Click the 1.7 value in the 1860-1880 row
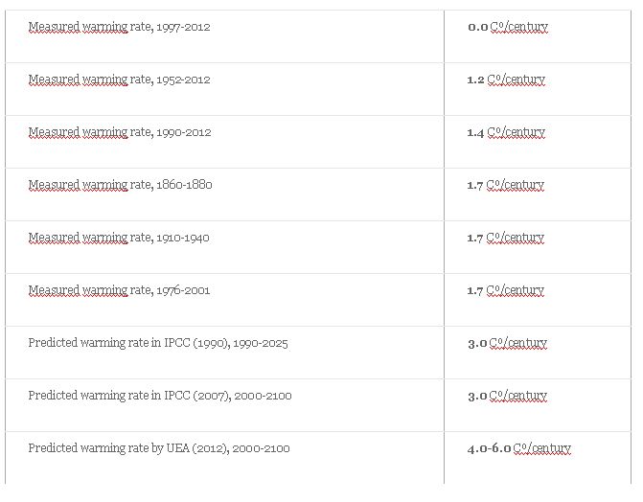 pos(475,185)
